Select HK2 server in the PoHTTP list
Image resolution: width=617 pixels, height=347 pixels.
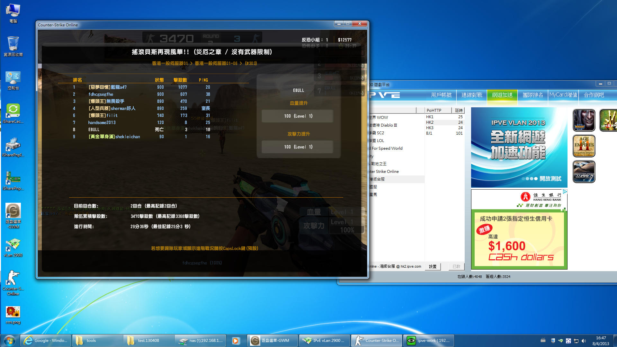(430, 122)
